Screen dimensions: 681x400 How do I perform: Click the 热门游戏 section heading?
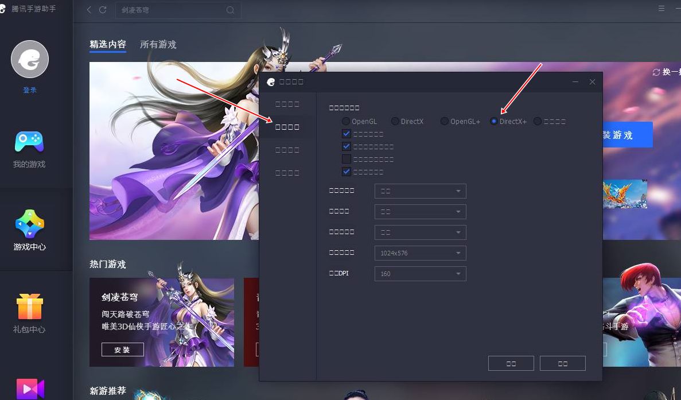(108, 264)
